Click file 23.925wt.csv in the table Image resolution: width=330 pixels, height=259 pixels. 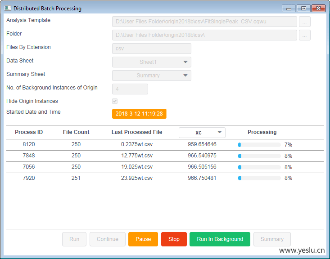pyautogui.click(x=137, y=178)
